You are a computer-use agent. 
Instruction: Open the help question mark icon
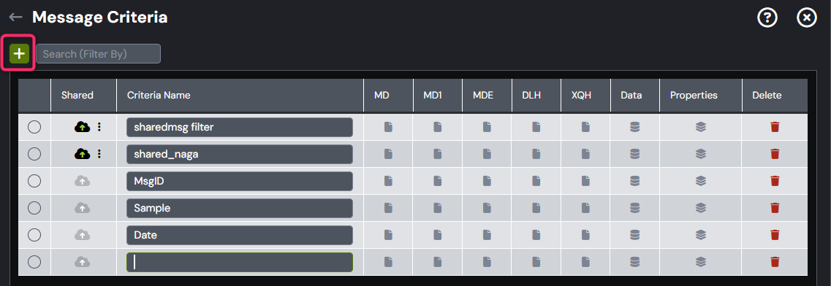click(767, 18)
